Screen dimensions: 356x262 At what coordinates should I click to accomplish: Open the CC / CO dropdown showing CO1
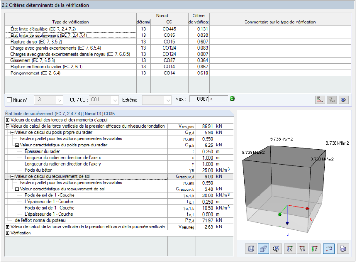(104, 100)
